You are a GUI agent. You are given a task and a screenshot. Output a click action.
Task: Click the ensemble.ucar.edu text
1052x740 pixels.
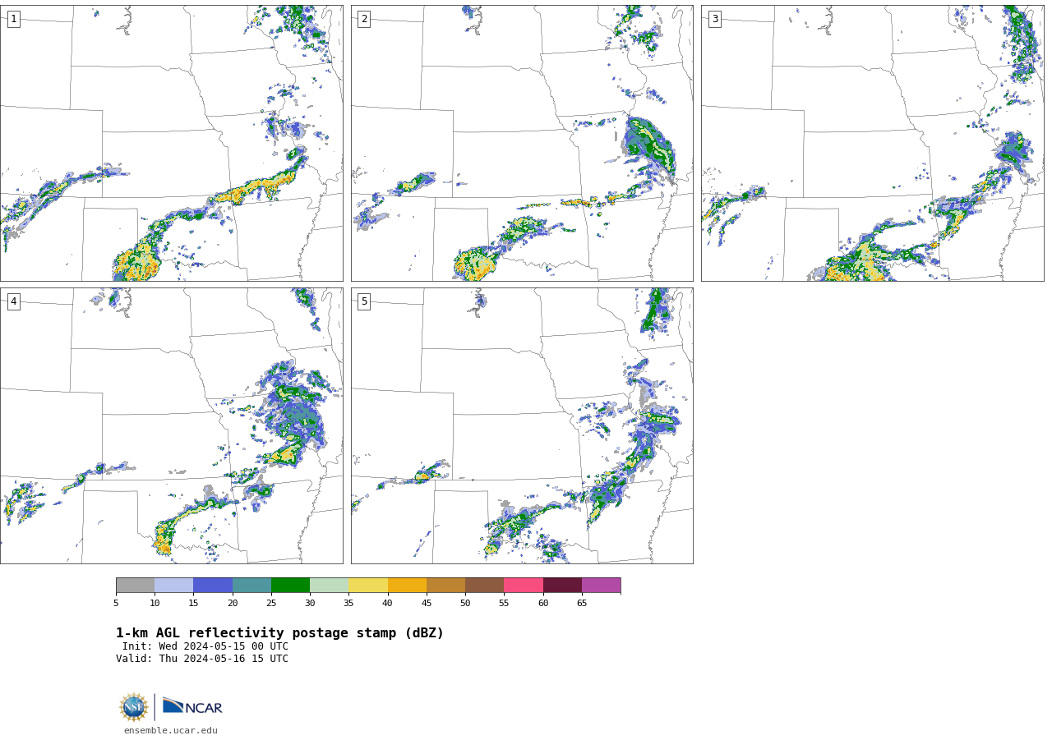(171, 730)
